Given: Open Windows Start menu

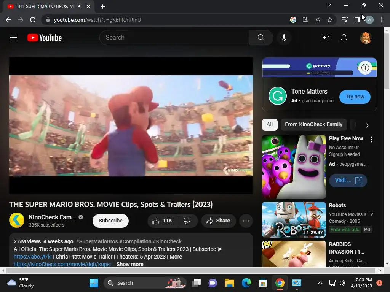Looking at the screenshot, I should pos(94,283).
